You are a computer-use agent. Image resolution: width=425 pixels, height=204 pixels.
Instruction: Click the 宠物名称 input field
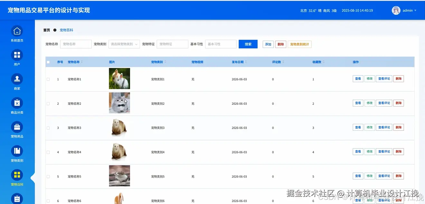tap(76, 44)
